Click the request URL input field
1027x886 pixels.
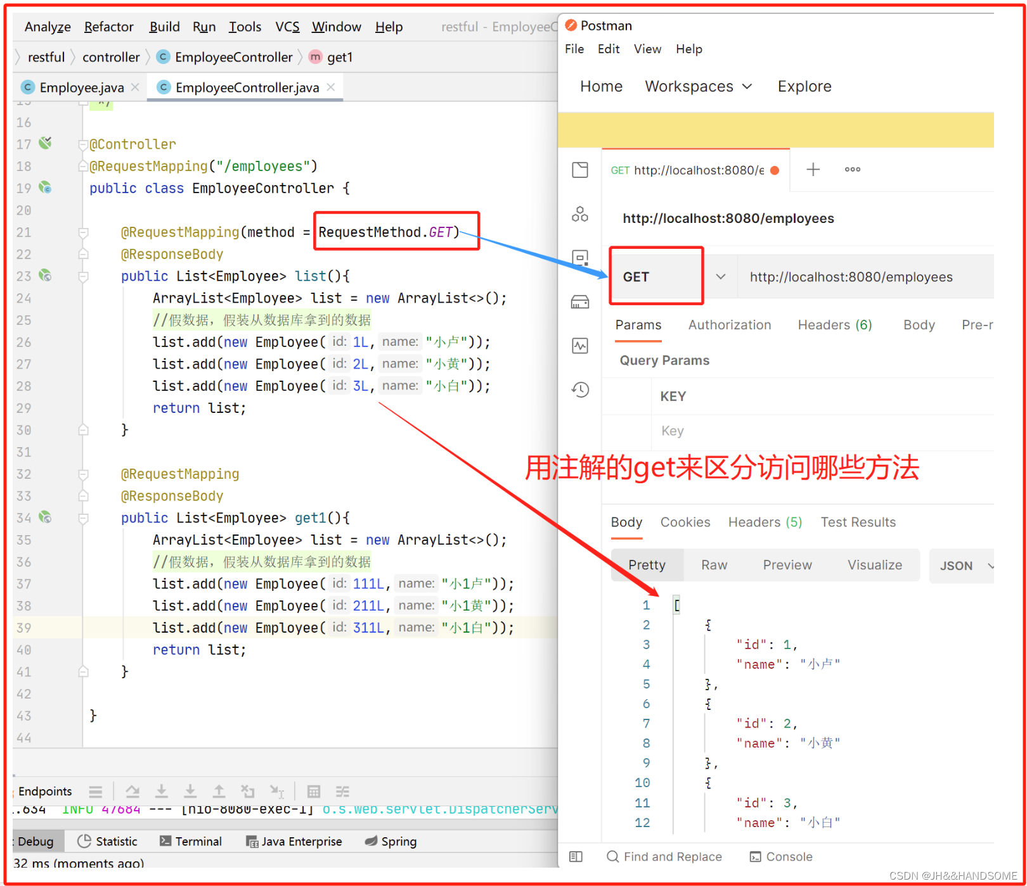click(x=866, y=277)
